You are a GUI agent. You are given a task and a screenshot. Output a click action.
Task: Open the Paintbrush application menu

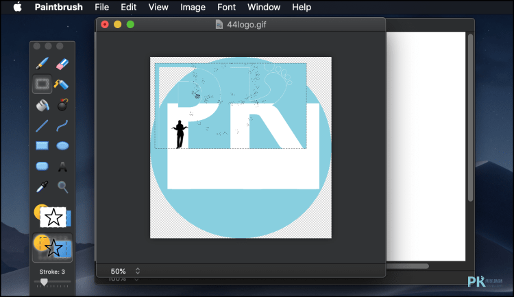pyautogui.click(x=59, y=7)
